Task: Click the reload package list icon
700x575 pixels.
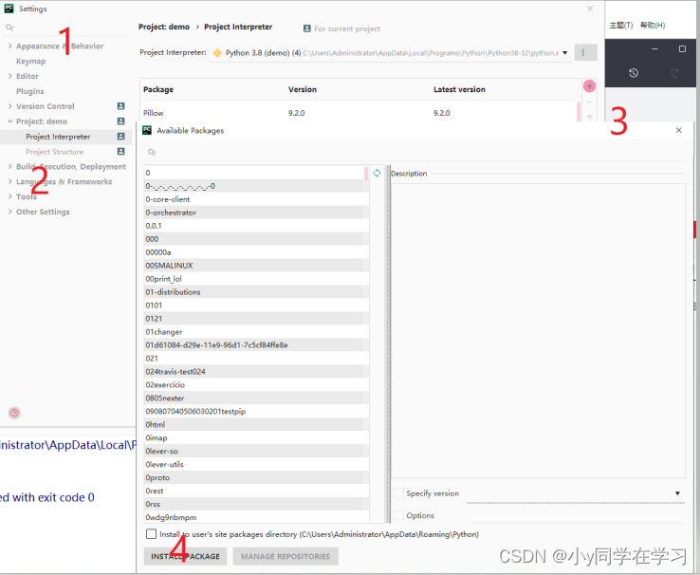Action: pyautogui.click(x=377, y=174)
